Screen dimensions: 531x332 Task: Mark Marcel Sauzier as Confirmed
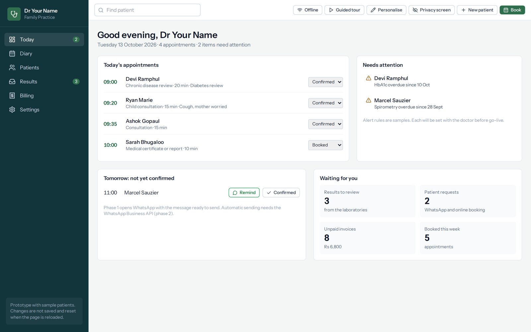[281, 193]
